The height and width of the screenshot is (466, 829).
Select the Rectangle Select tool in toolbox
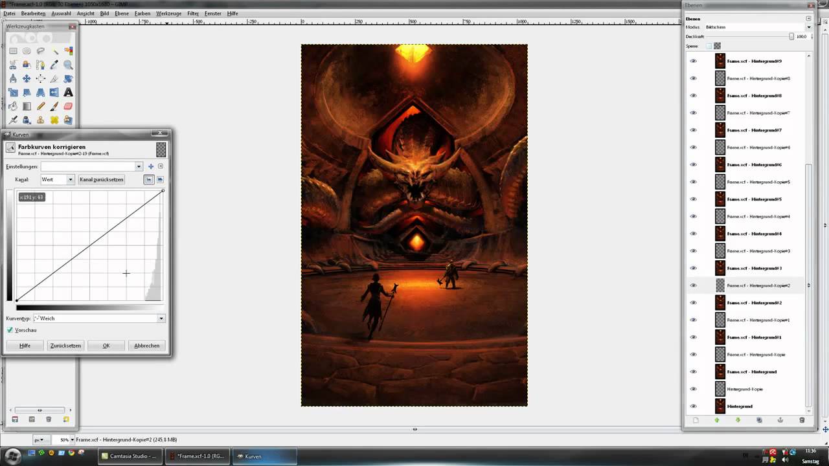click(13, 51)
